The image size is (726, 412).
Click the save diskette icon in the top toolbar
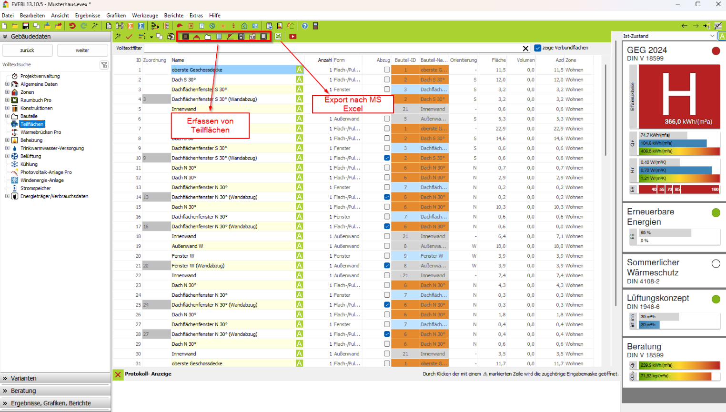pos(26,26)
